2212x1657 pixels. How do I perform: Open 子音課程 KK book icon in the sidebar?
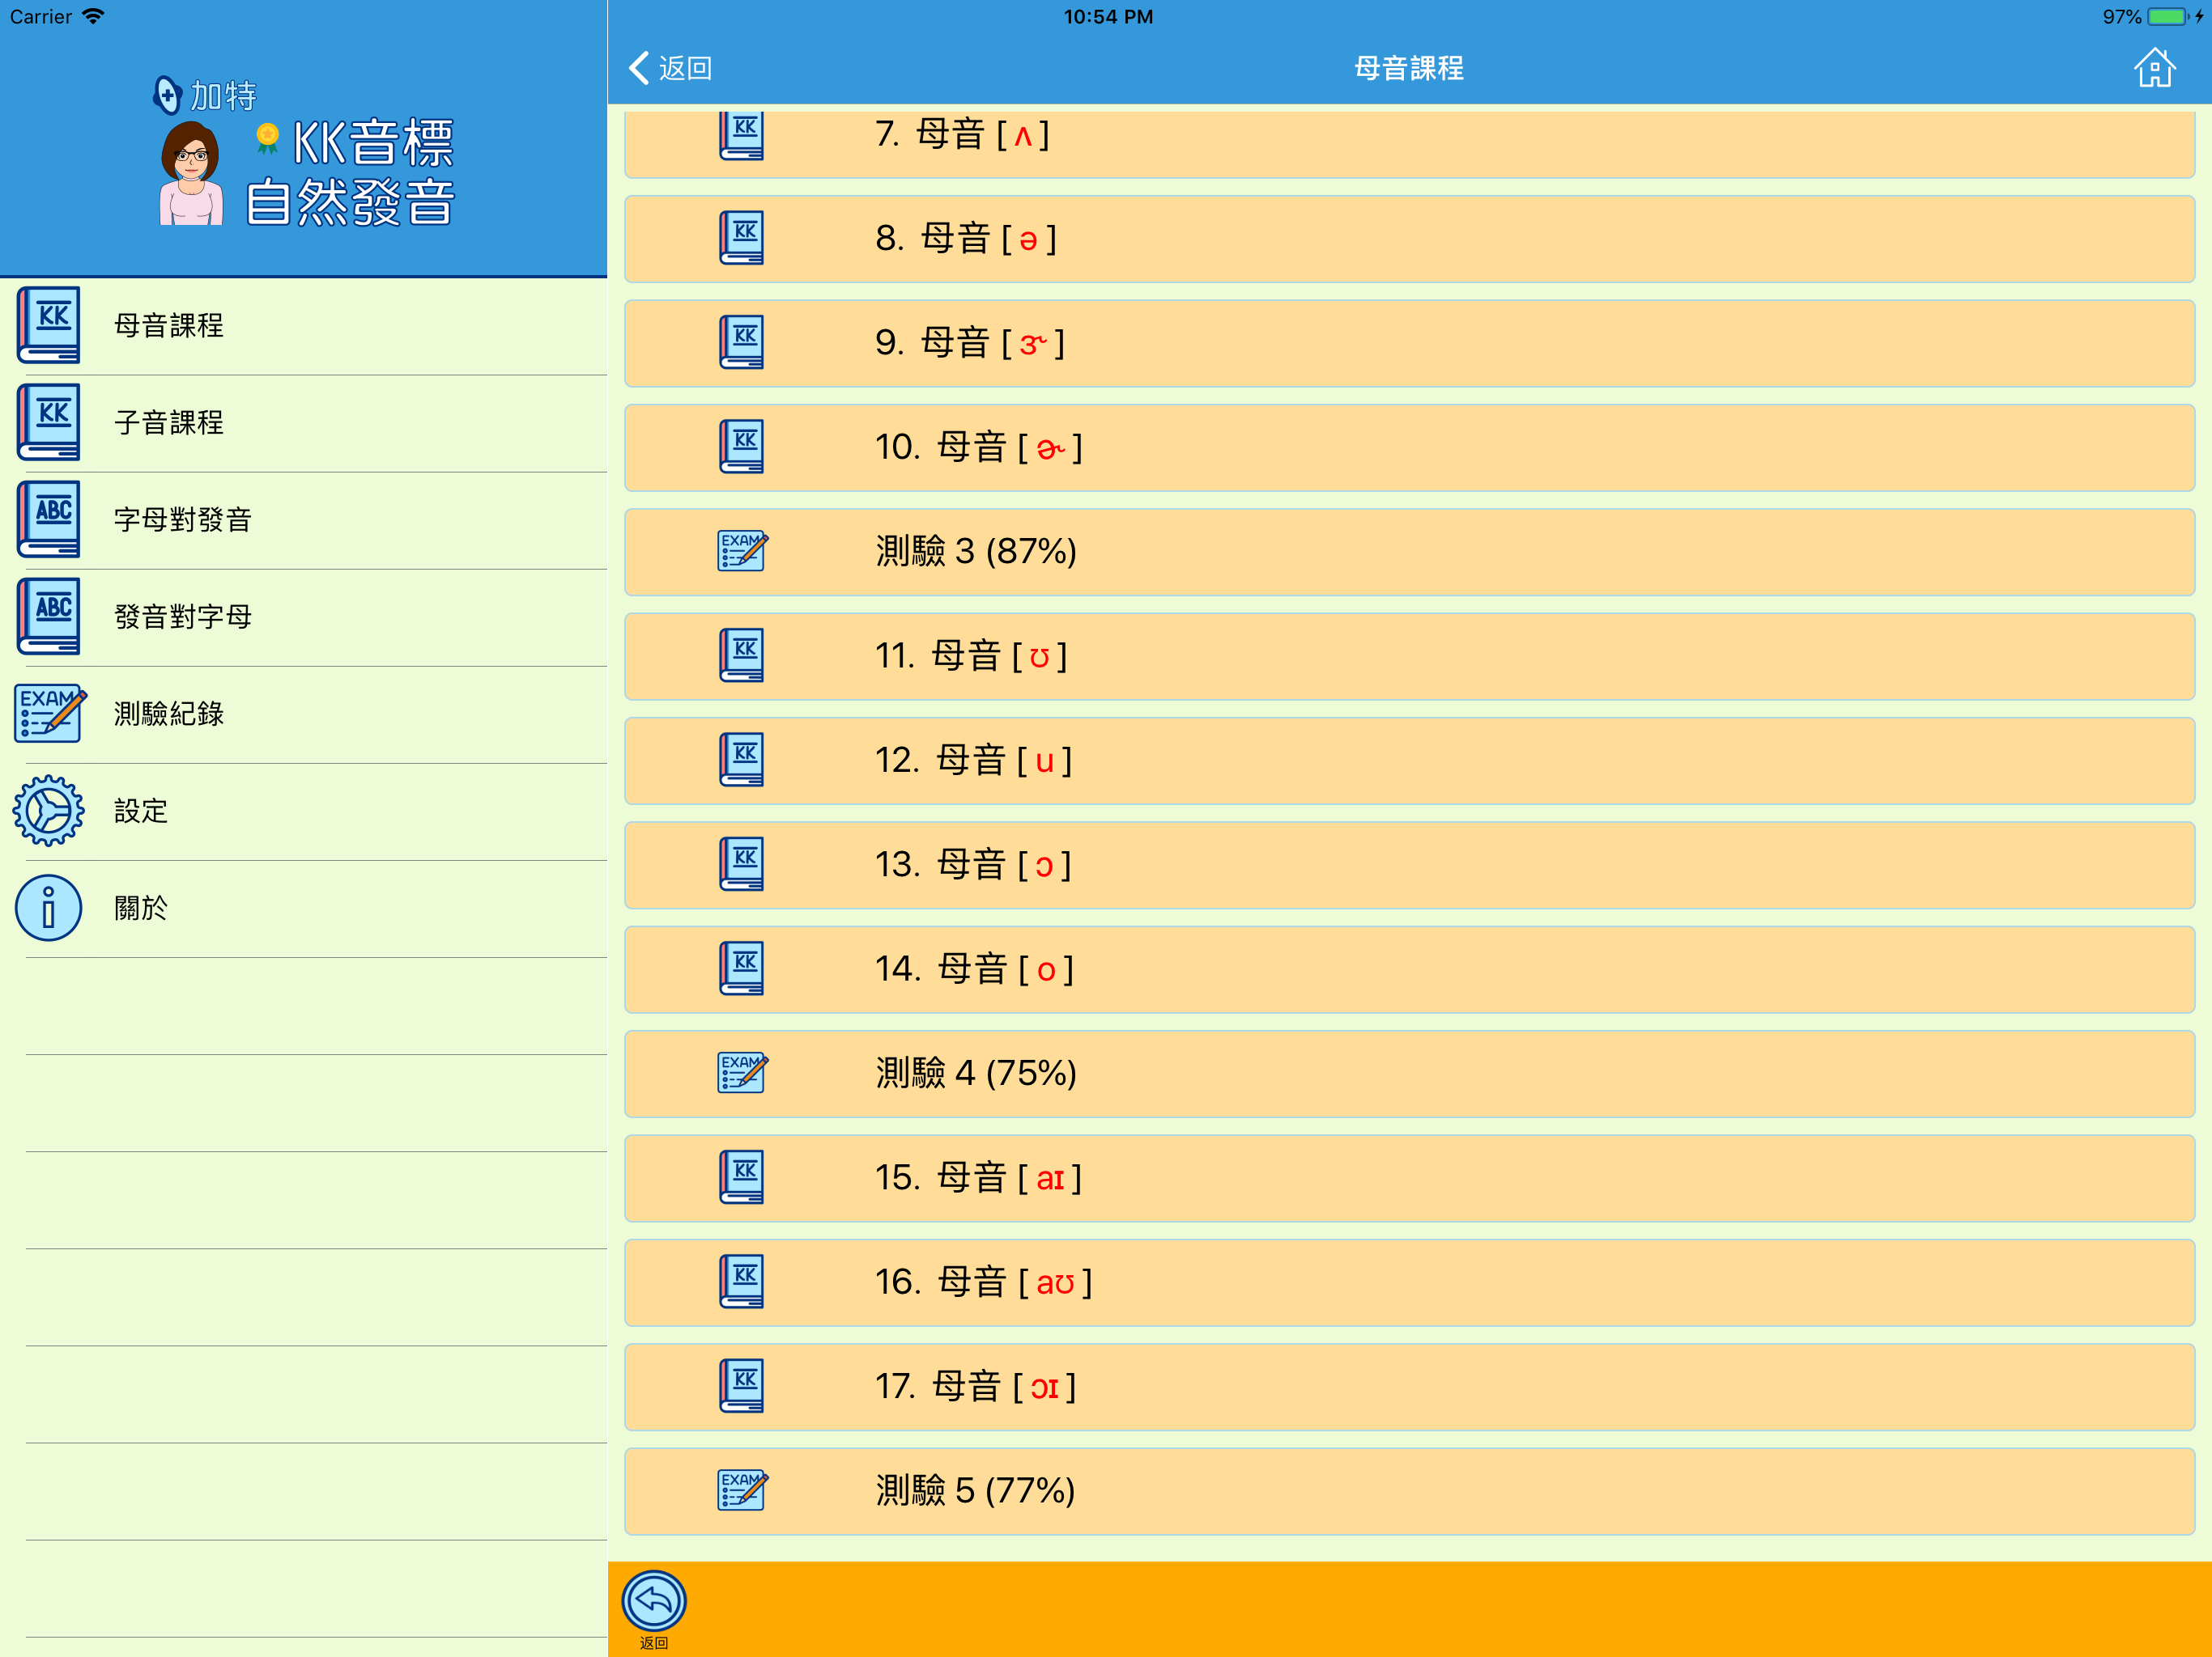[48, 422]
